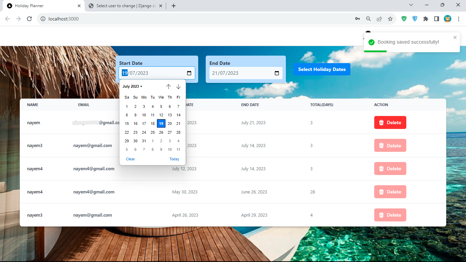Pick July 20 in the calendar

pos(170,123)
